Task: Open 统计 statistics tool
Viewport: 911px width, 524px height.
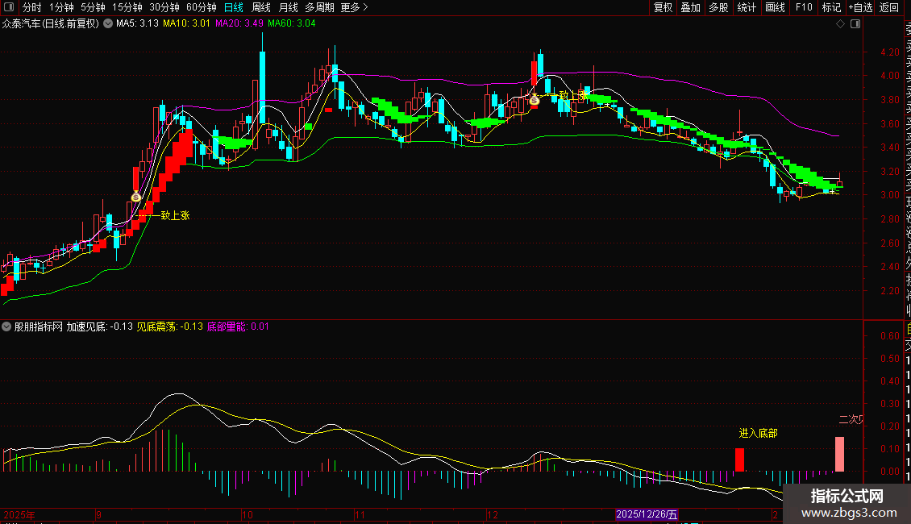Action: pos(747,7)
